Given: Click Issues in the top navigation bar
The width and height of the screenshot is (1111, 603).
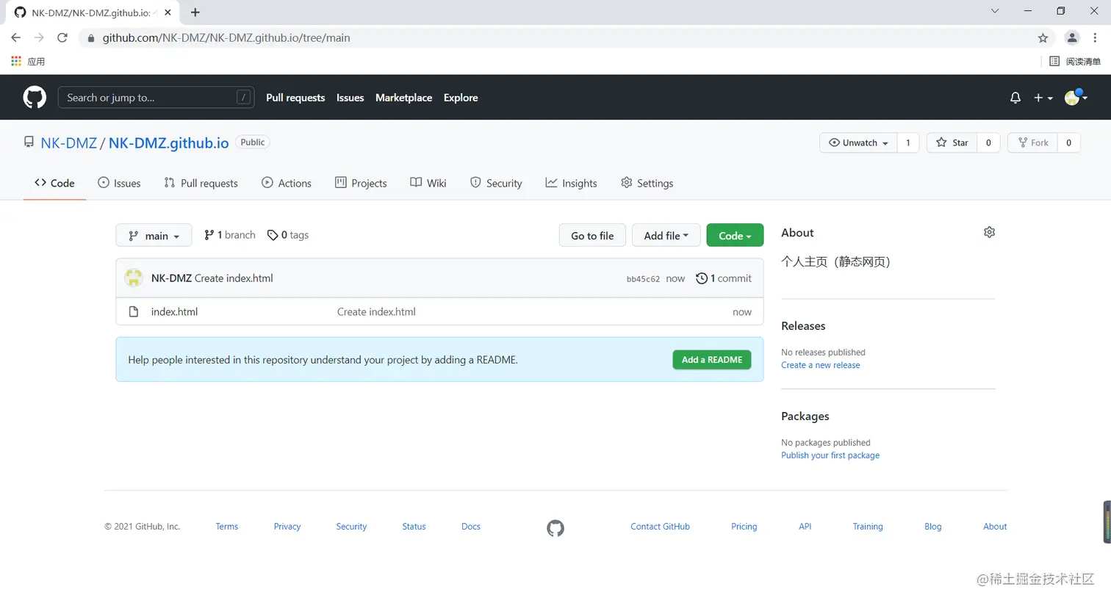Looking at the screenshot, I should (350, 98).
